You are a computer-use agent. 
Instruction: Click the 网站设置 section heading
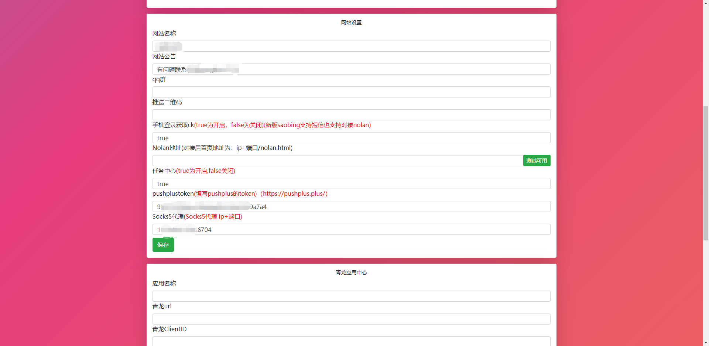pos(351,23)
